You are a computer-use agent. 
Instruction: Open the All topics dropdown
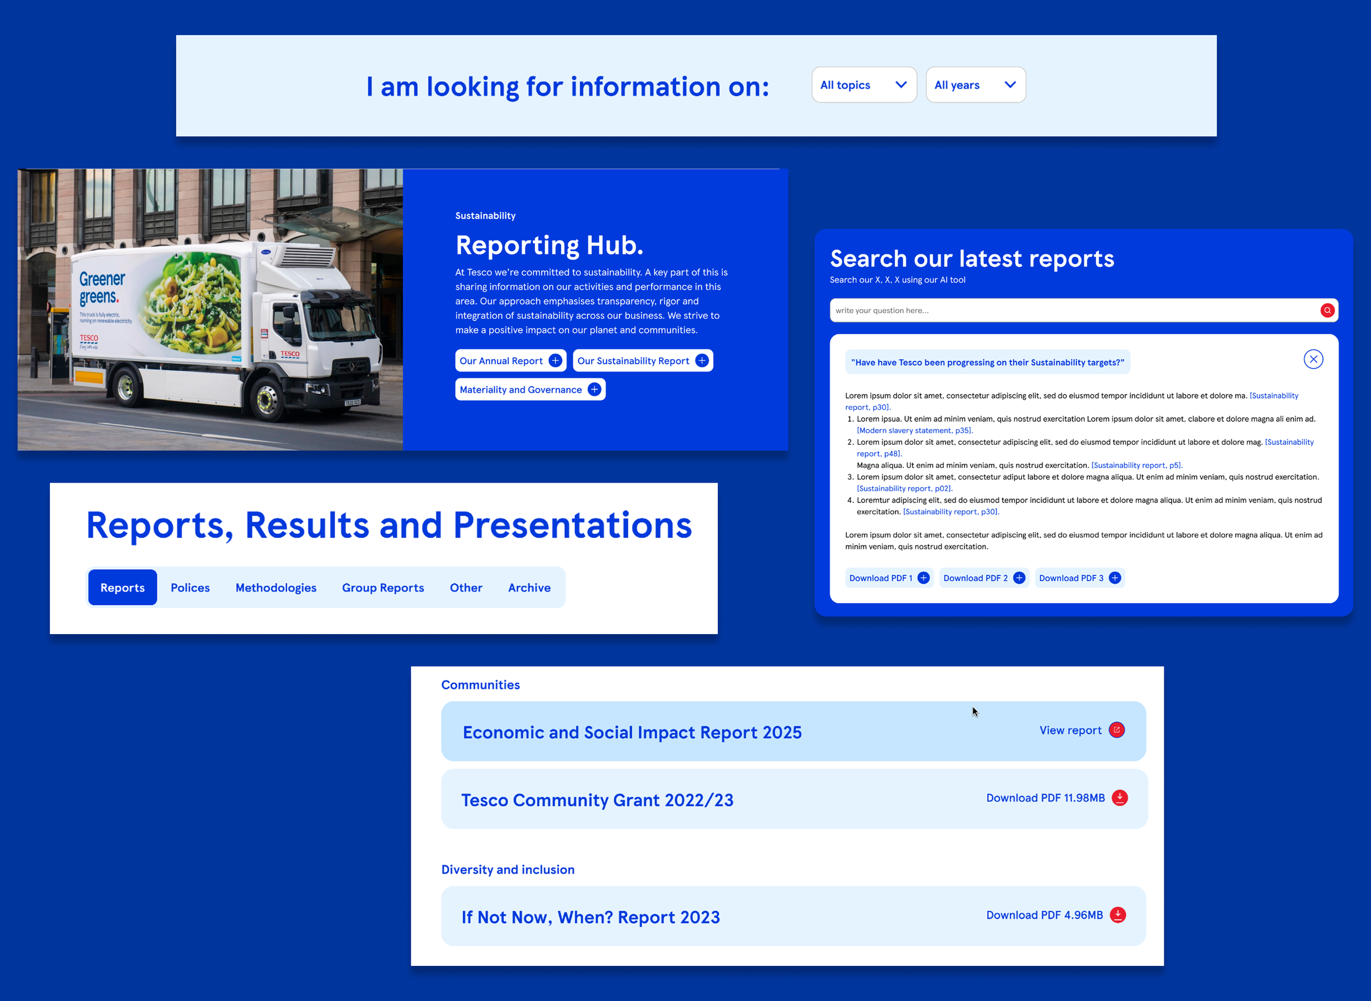(x=864, y=85)
